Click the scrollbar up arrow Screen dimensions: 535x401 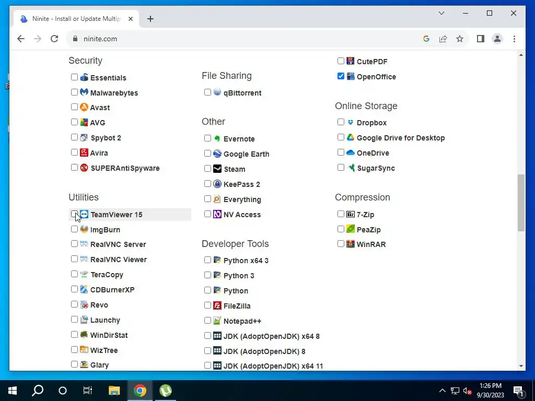pyautogui.click(x=521, y=55)
